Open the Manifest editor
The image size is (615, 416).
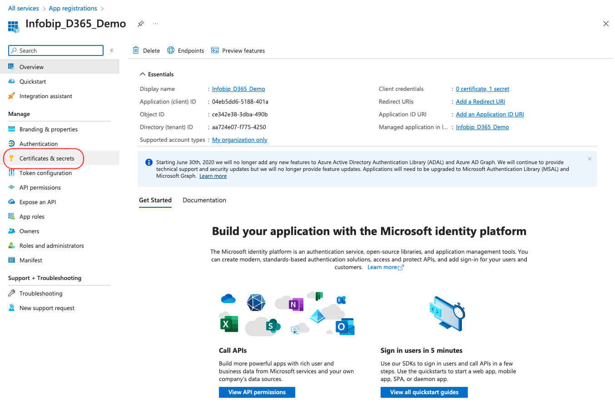(x=60, y=260)
